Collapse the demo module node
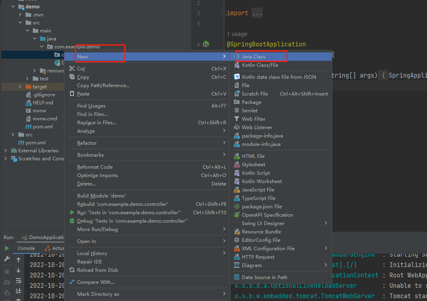Image resolution: width=427 pixels, height=301 pixels. coord(13,7)
